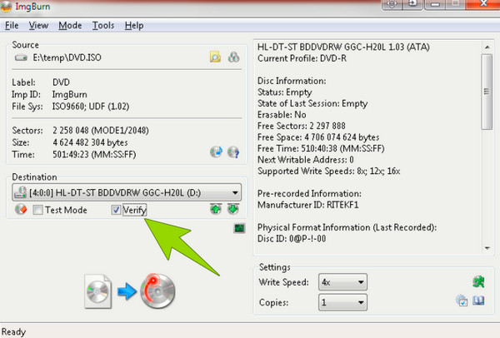The image size is (500, 338).
Task: Click the erase disc icon beside Test Mode
Action: click(21, 209)
